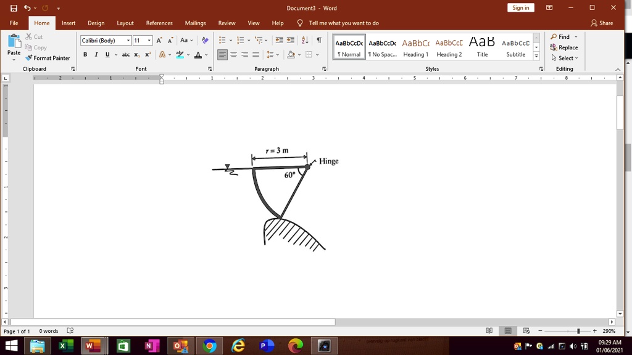This screenshot has height=355, width=632.
Task: Justify the paragraph text
Action: tap(256, 55)
